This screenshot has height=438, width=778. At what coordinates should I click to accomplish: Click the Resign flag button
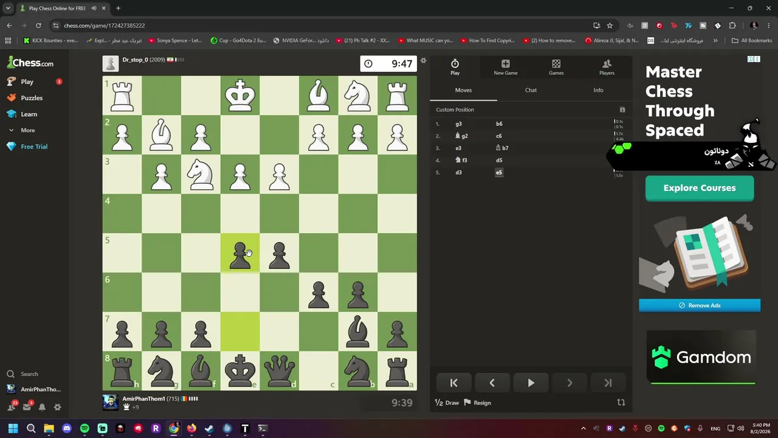pos(478,403)
